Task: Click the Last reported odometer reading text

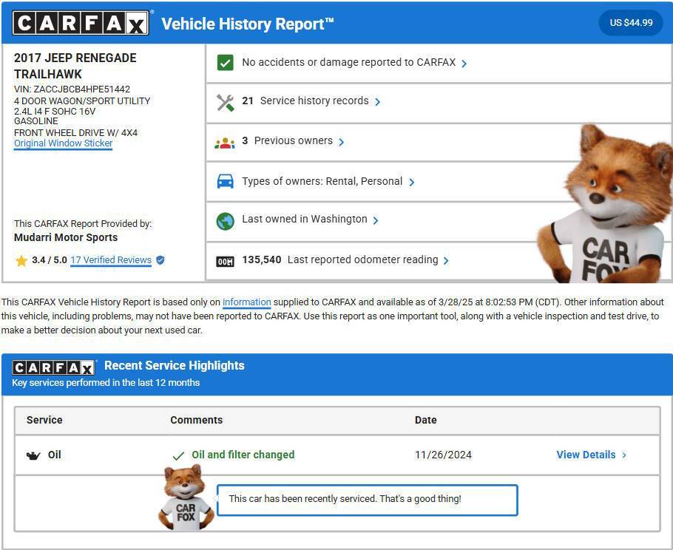Action: pyautogui.click(x=362, y=259)
